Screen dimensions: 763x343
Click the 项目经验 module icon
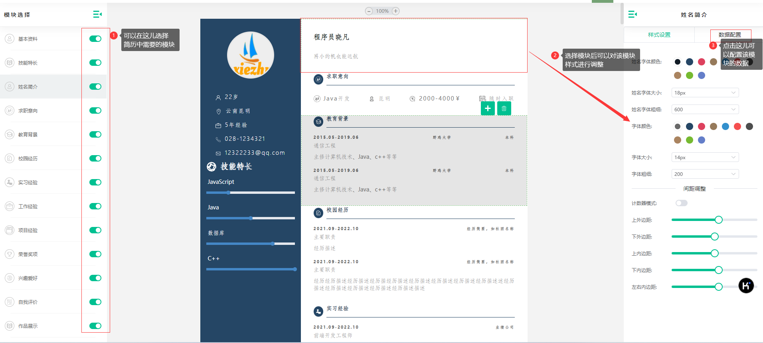point(10,230)
